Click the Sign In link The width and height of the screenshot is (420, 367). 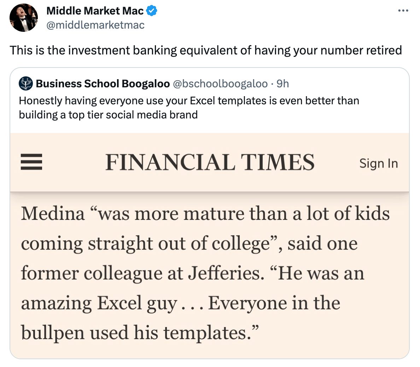pyautogui.click(x=378, y=163)
